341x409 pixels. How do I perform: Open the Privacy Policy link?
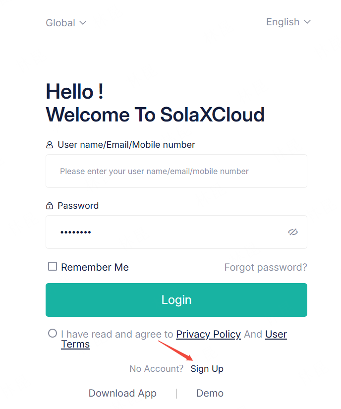(x=208, y=334)
